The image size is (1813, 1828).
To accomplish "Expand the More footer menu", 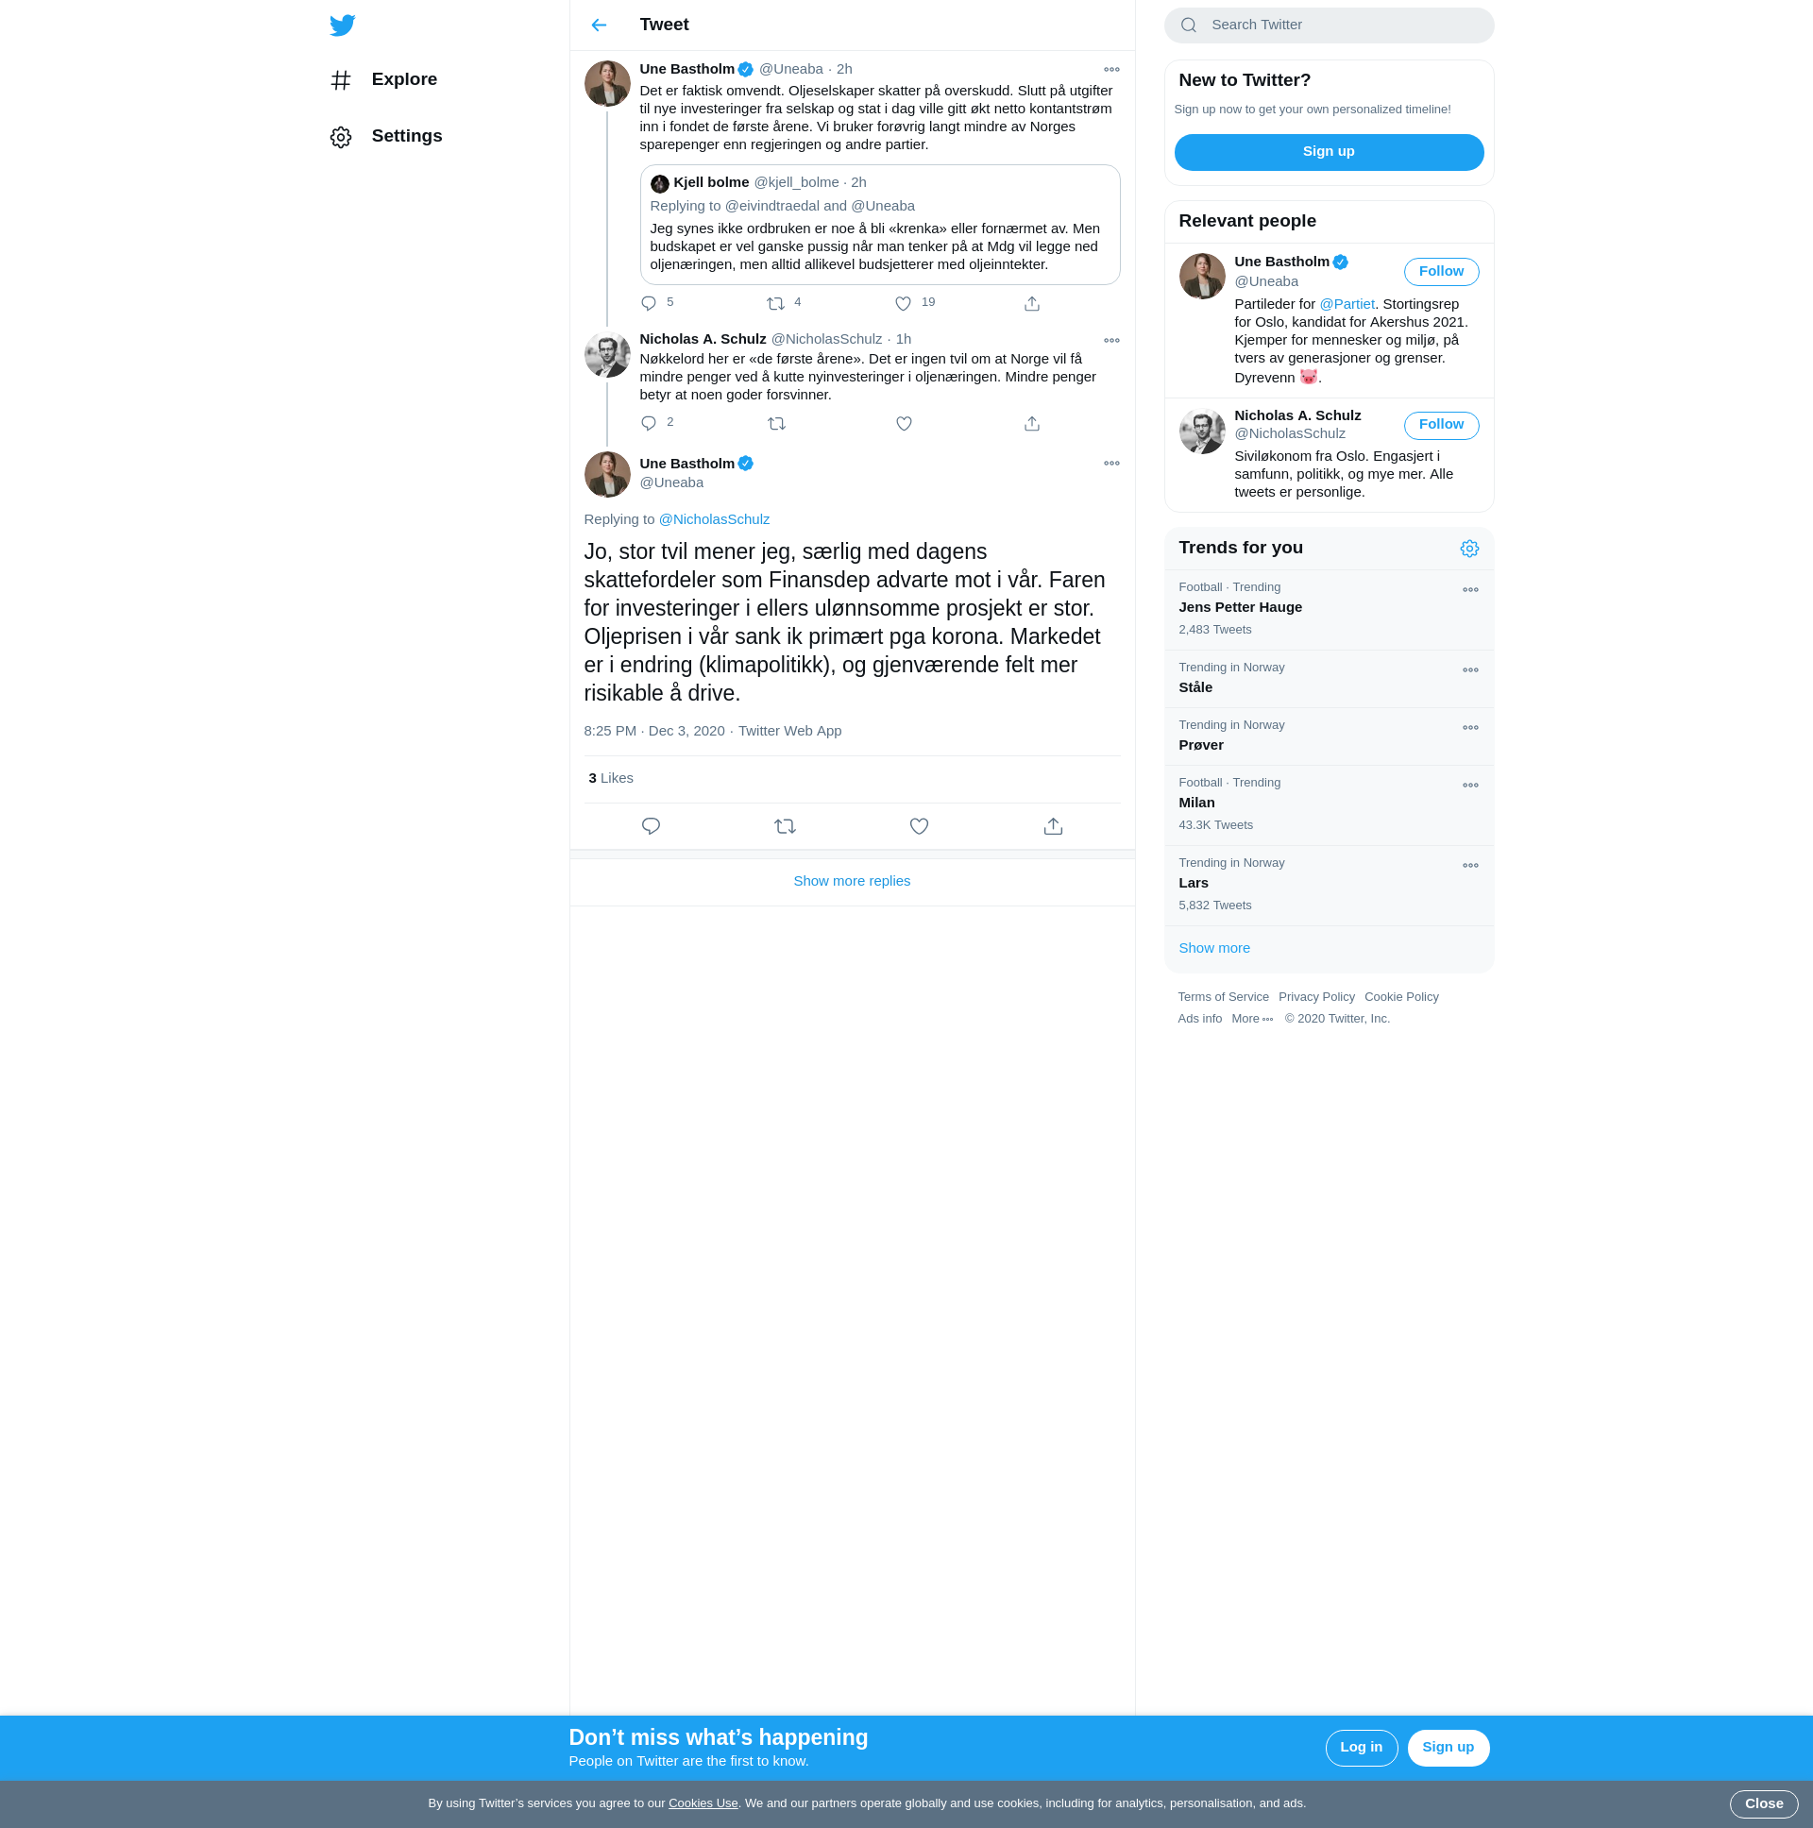I will [x=1252, y=1019].
